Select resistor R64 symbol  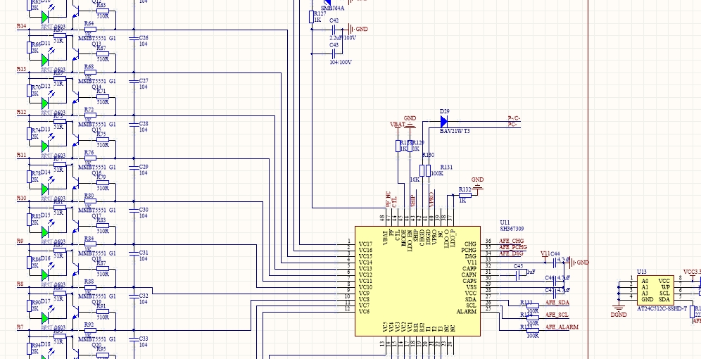pos(90,30)
